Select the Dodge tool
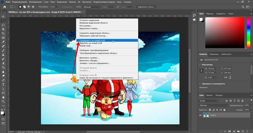This screenshot has width=253, height=133. (3, 76)
